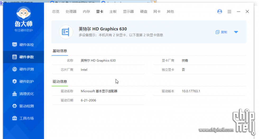Close the Lu Dashi window
This screenshot has height=139, width=259.
pos(247,12)
